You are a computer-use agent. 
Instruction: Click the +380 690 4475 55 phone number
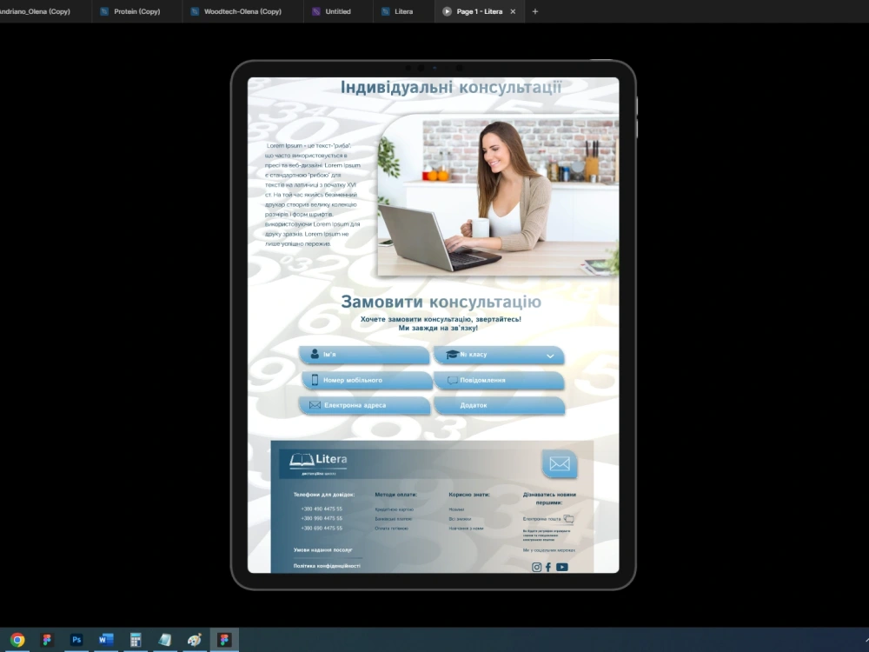tap(322, 529)
